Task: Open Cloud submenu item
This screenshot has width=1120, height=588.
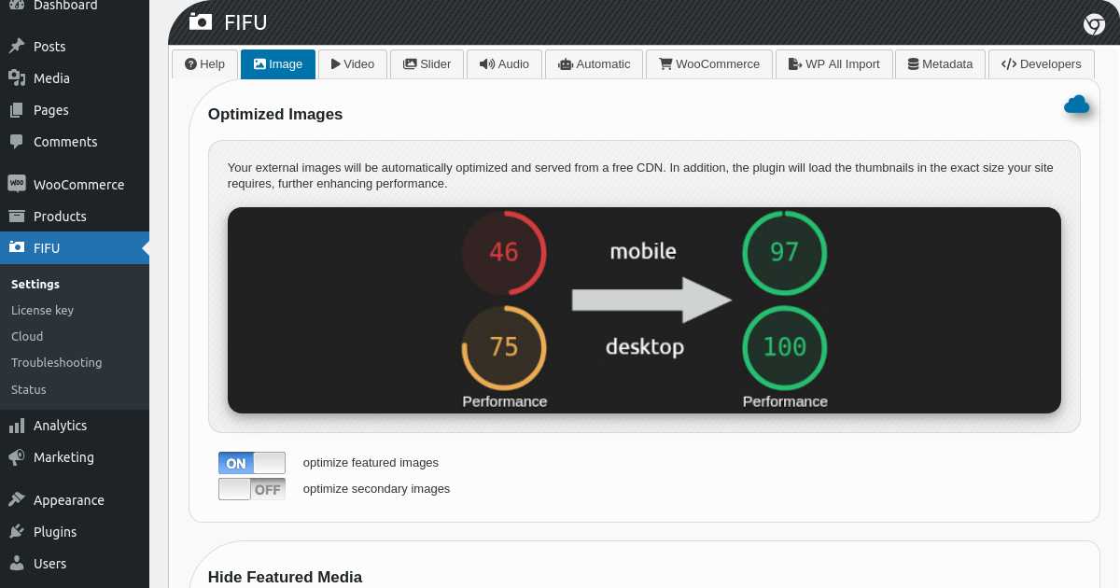Action: click(27, 336)
